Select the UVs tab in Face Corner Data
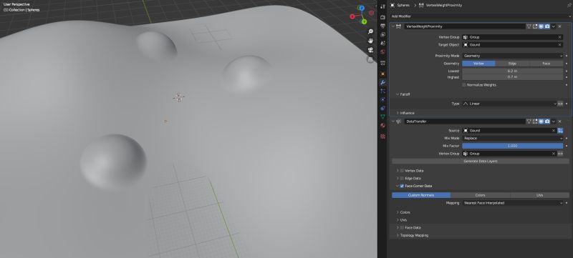This screenshot has height=258, width=573. pos(540,195)
